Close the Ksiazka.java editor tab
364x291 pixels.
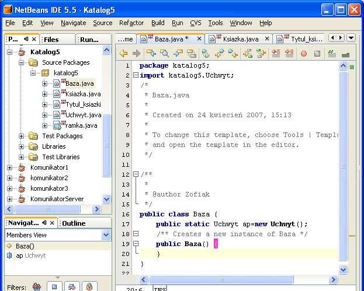267,38
